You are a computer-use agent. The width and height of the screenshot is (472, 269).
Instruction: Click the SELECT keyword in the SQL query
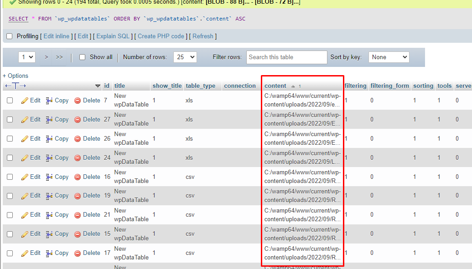tap(18, 19)
